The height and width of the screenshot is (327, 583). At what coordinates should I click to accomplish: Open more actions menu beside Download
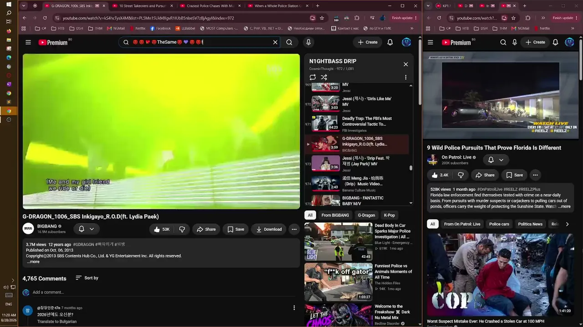click(x=294, y=229)
